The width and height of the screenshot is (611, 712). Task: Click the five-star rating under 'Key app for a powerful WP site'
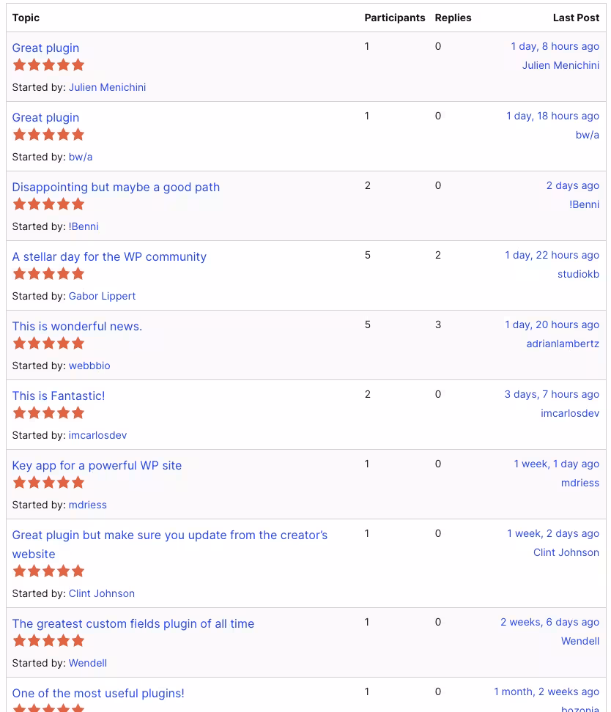[48, 482]
